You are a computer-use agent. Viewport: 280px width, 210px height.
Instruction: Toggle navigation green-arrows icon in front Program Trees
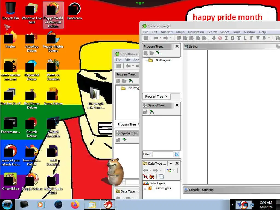(158, 53)
